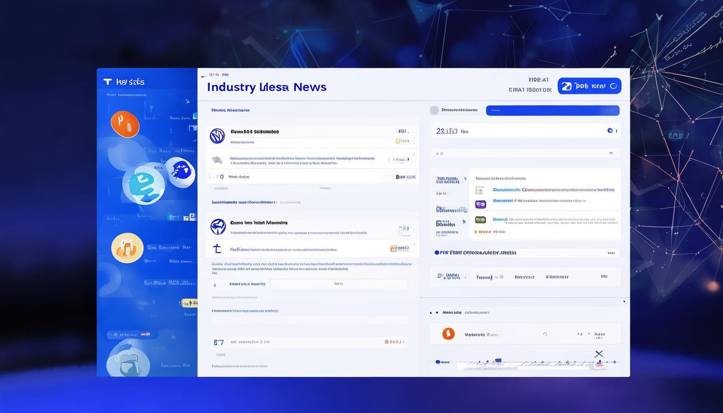This screenshot has width=723, height=413.
Task: Toggle the blue dot in the 28 row
Action: (x=609, y=131)
